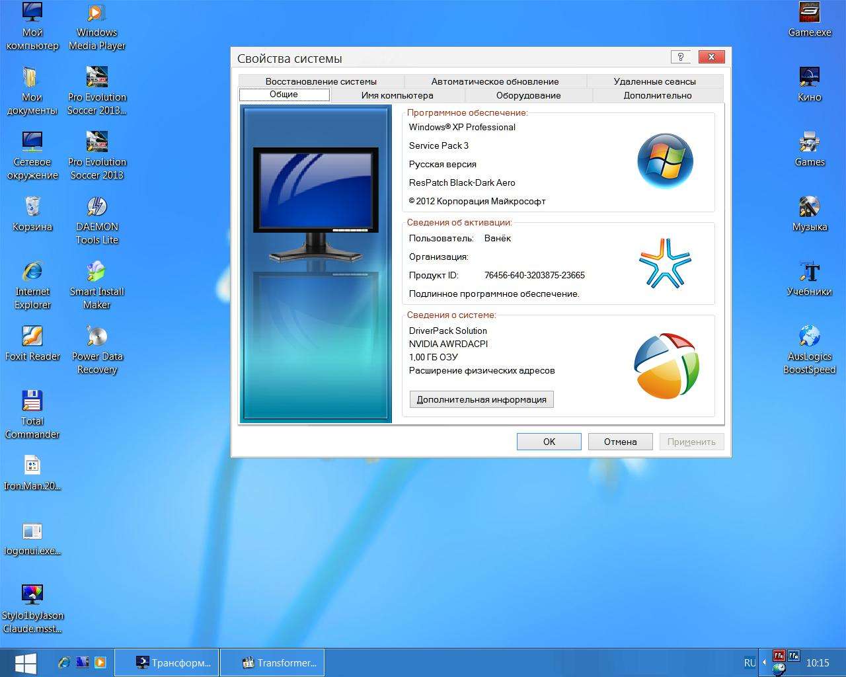This screenshot has height=677, width=846.
Task: Click the Дополнительная информация button
Action: (x=481, y=399)
